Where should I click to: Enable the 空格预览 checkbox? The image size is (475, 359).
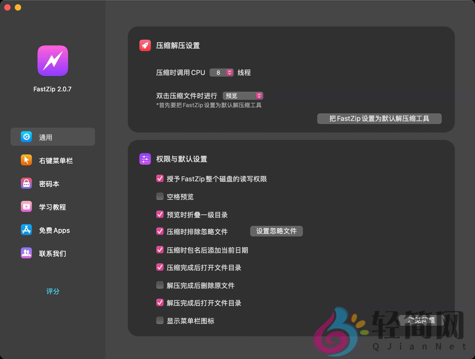point(160,196)
